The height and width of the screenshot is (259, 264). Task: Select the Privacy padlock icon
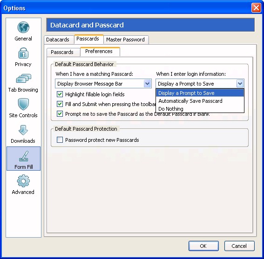click(x=23, y=53)
